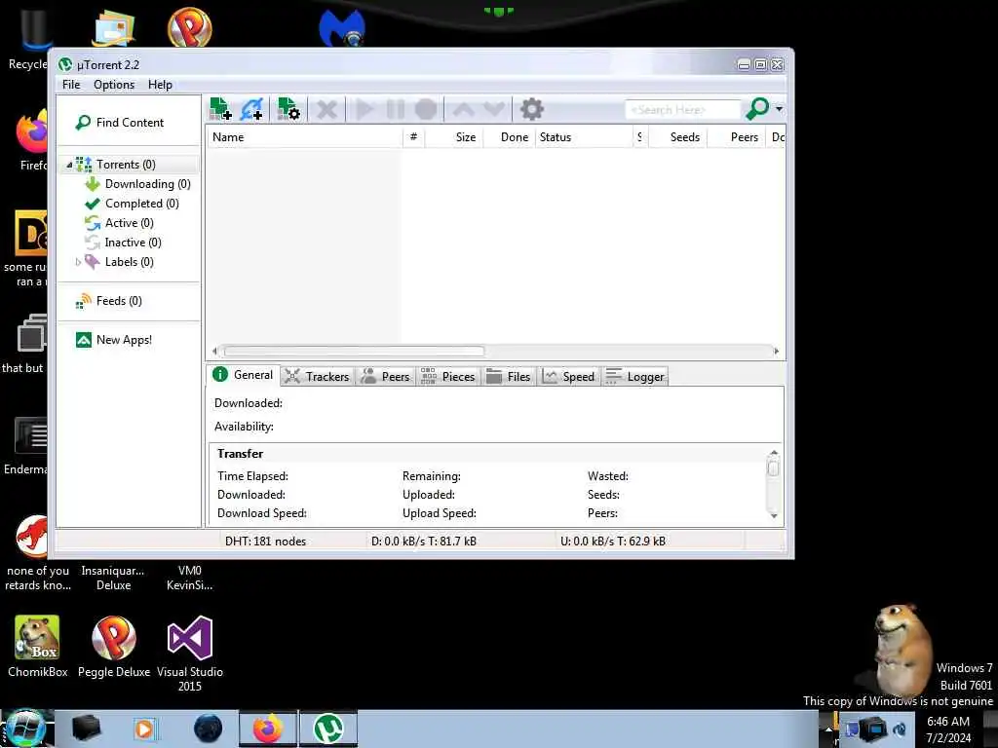This screenshot has width=998, height=748.
Task: Select the Visual Studio 2015 desktop icon
Action: pos(190,654)
